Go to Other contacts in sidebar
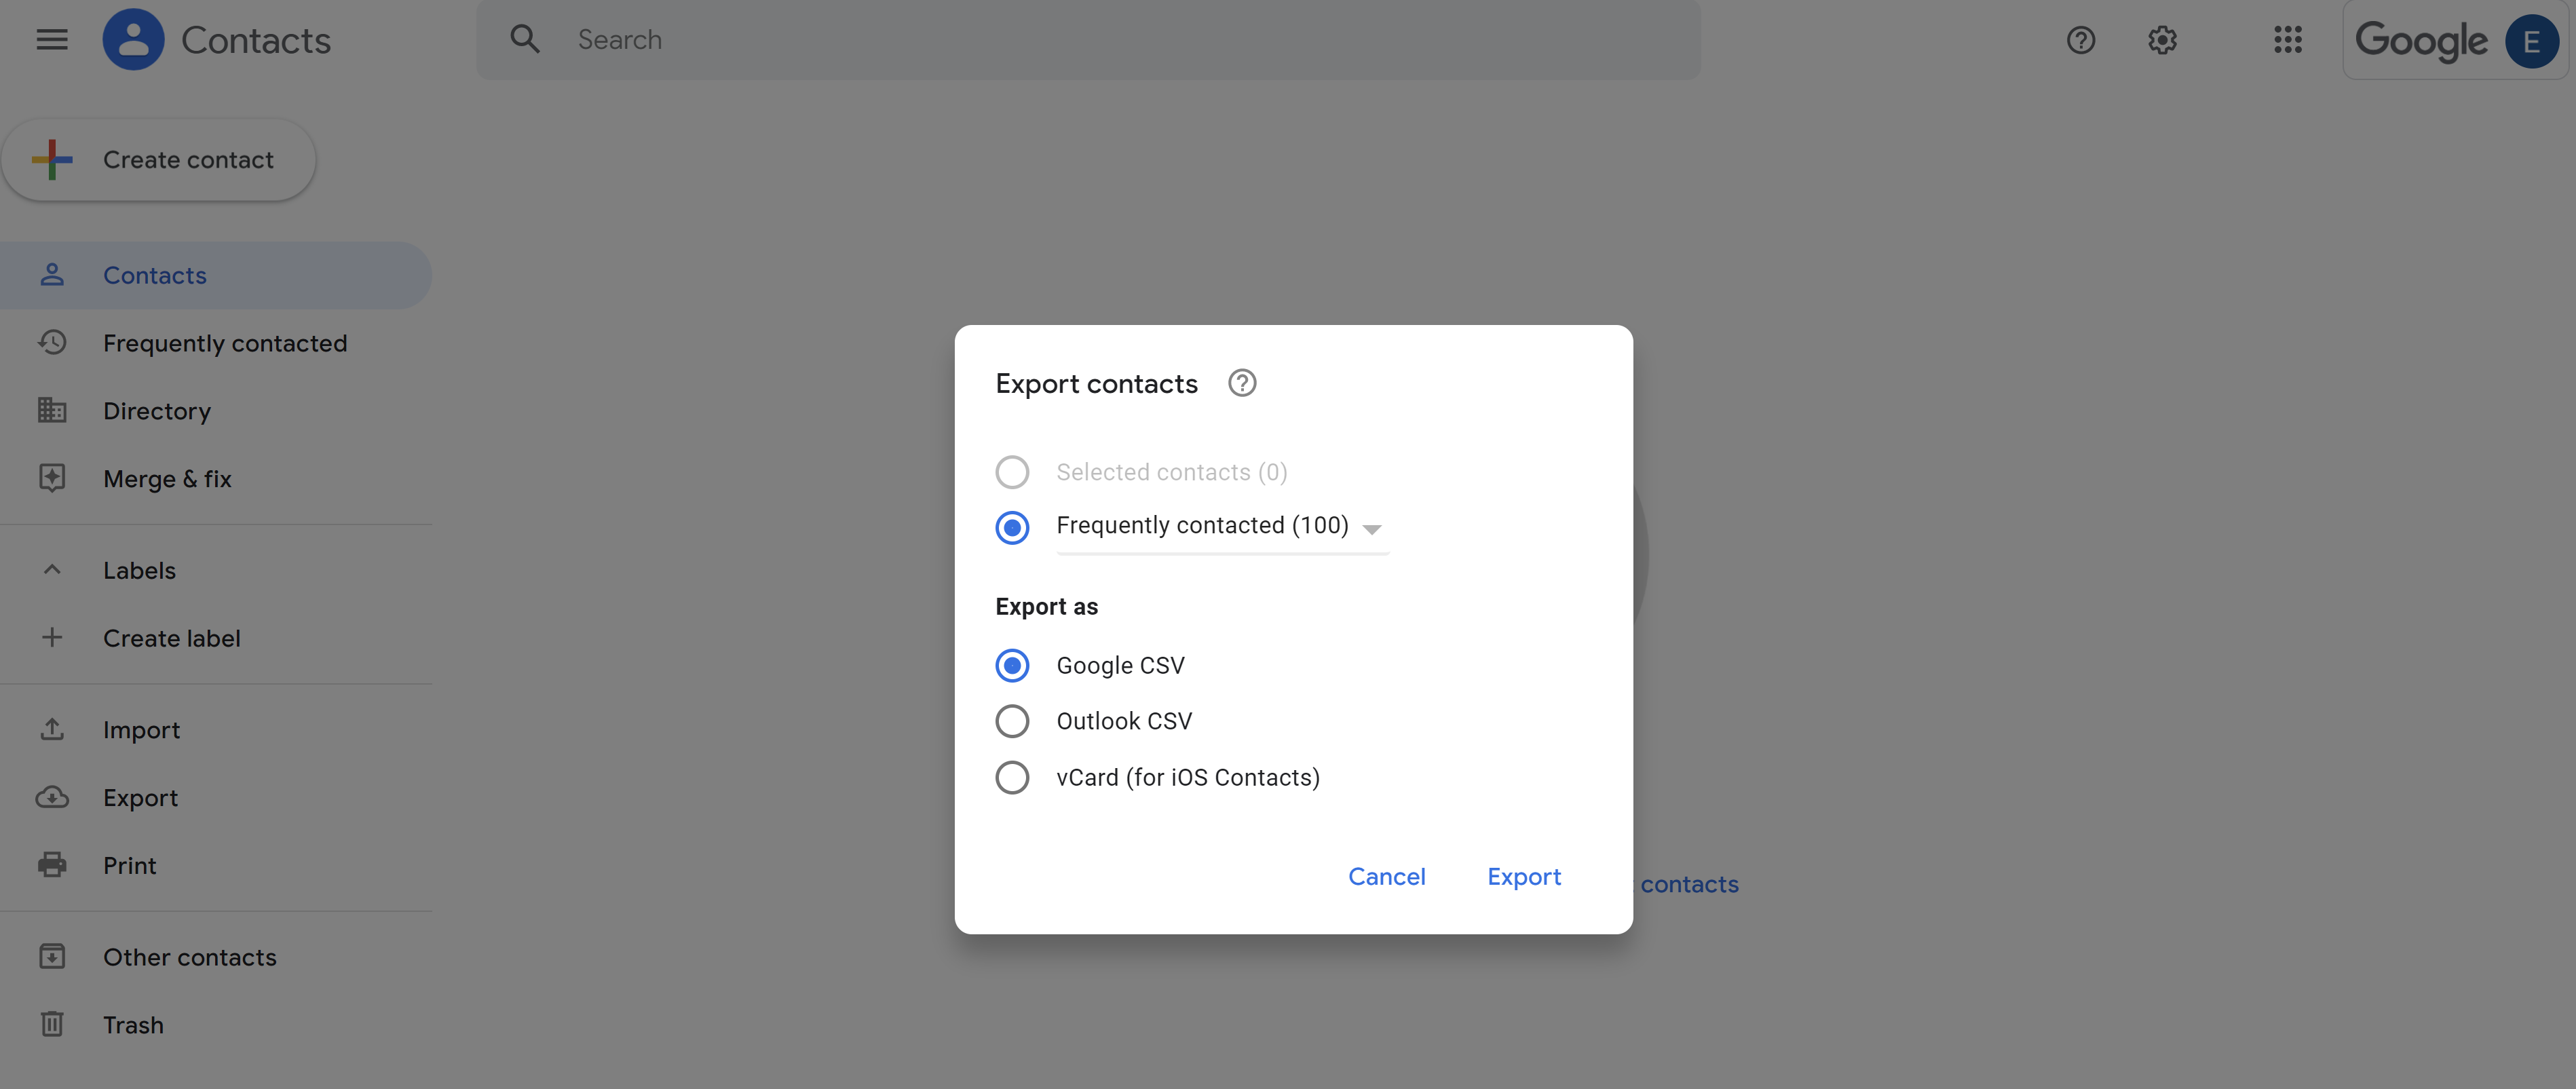 [x=189, y=957]
